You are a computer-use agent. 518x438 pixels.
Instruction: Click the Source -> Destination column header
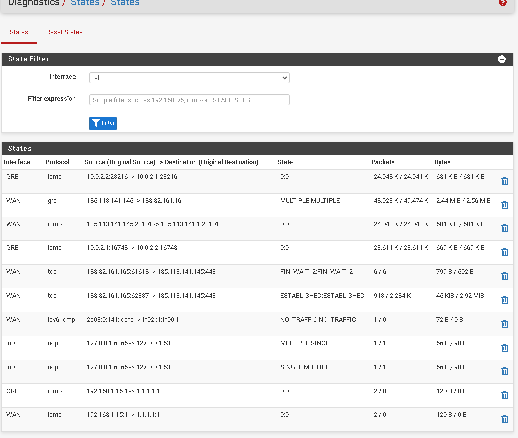click(x=172, y=162)
